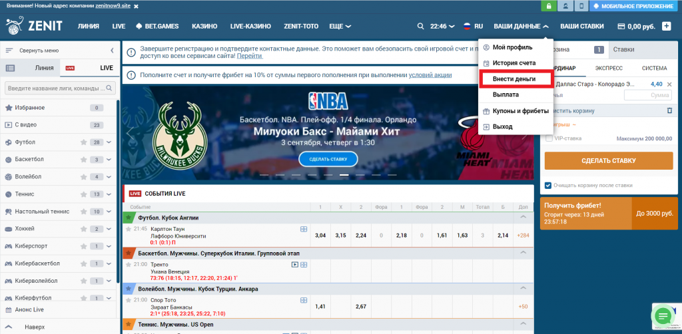Click the list view icon near Линия
The height and width of the screenshot is (334, 682).
pos(11,68)
